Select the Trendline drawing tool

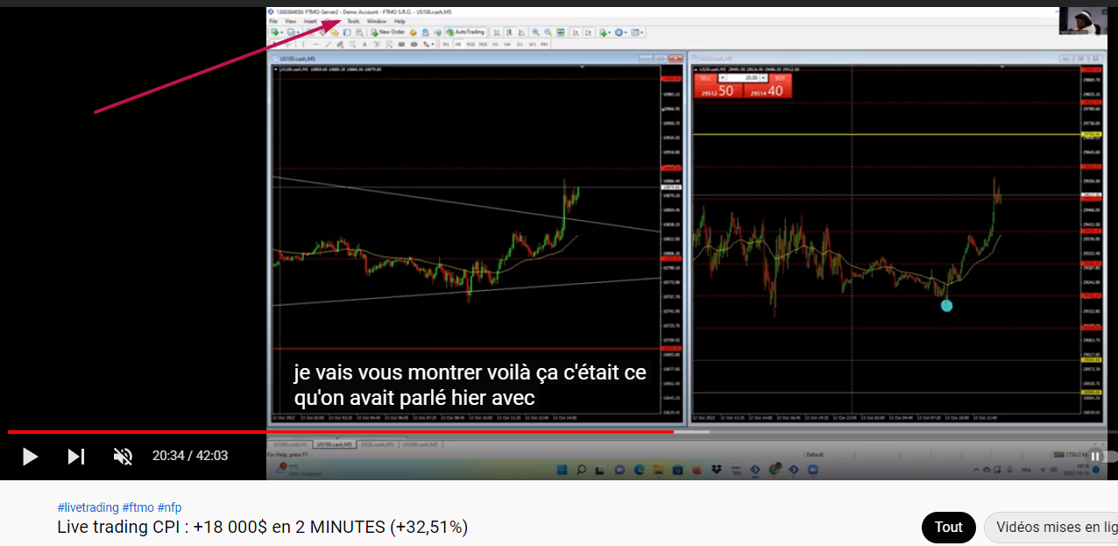click(x=329, y=44)
